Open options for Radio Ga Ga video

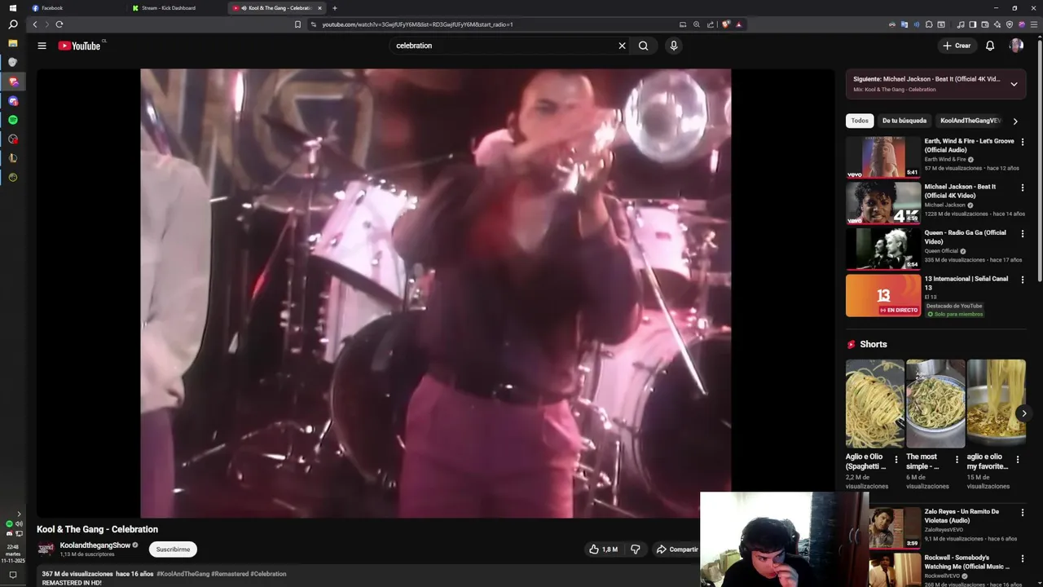click(1023, 233)
